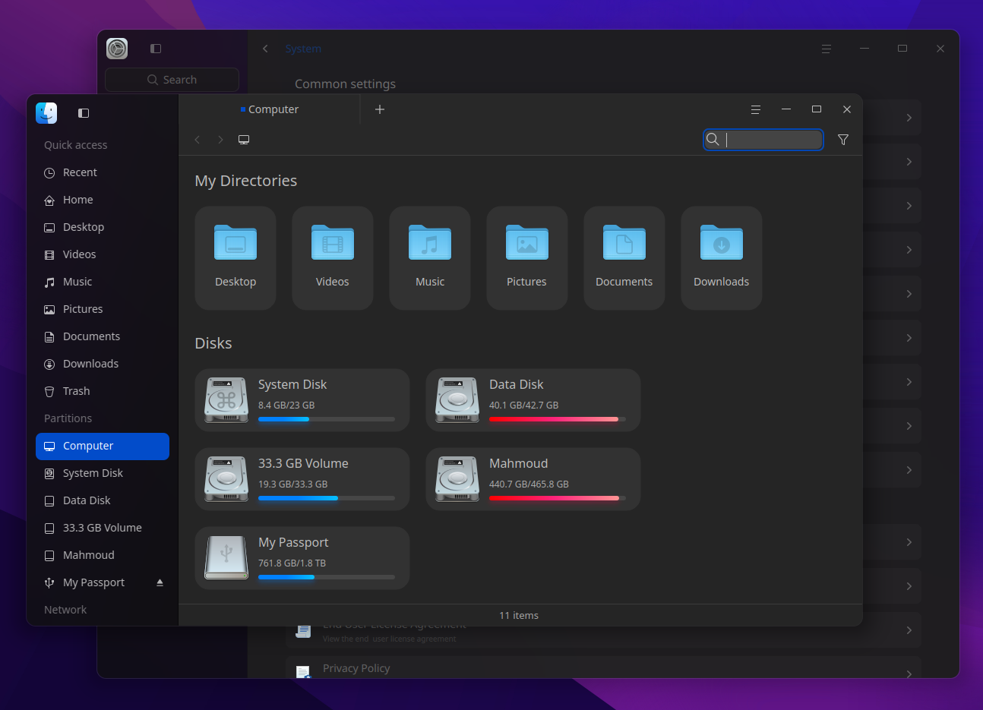Open the Downloads folder tile
This screenshot has width=983, height=710.
click(x=722, y=258)
